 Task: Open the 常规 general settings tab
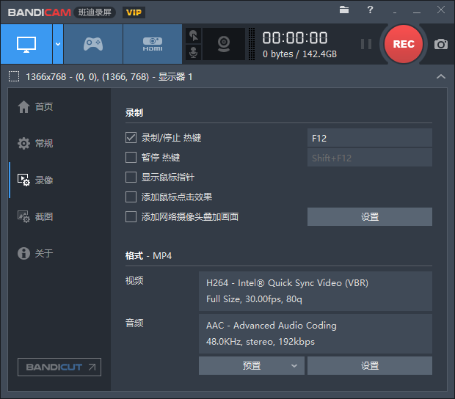(x=59, y=143)
